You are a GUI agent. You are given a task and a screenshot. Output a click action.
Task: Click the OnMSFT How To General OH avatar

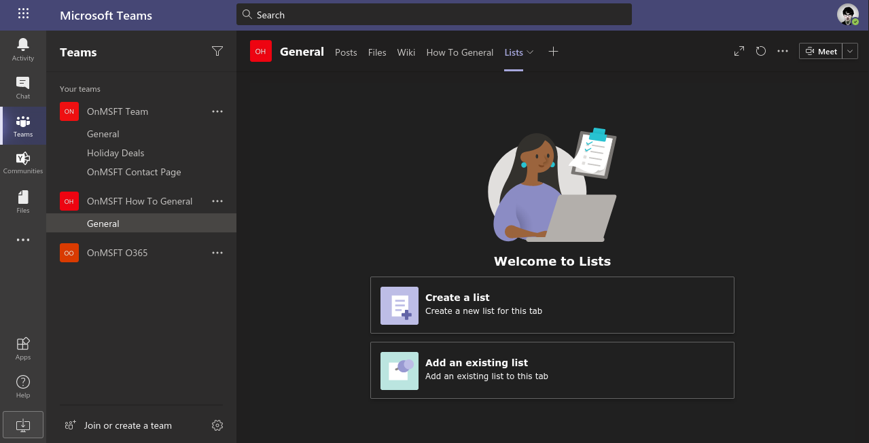[x=69, y=201]
